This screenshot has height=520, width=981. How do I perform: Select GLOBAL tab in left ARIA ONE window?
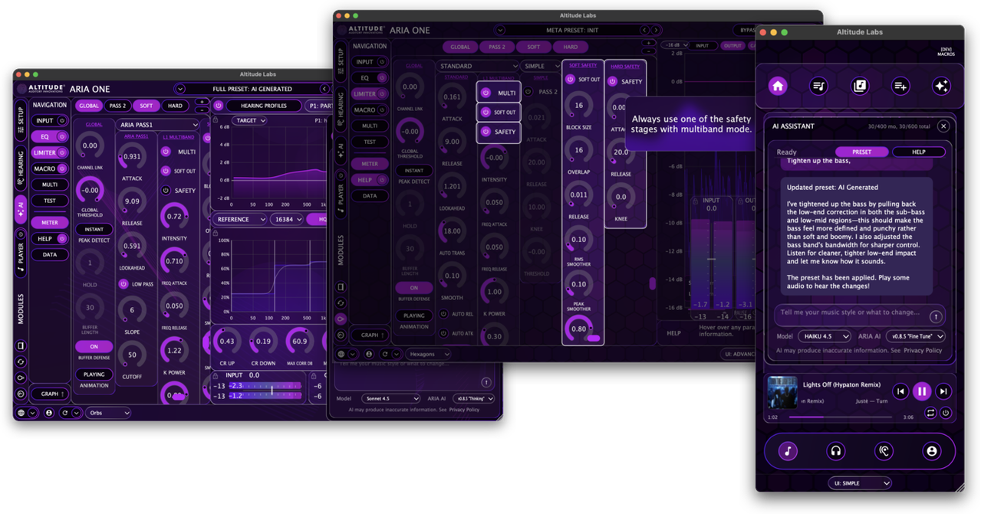[88, 106]
